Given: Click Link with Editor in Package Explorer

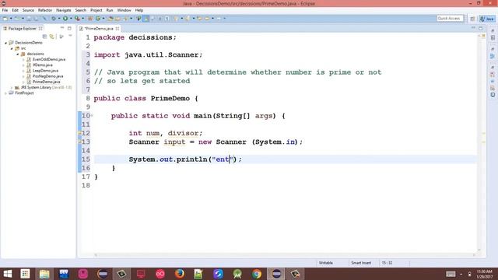Looking at the screenshot, I should [52, 37].
